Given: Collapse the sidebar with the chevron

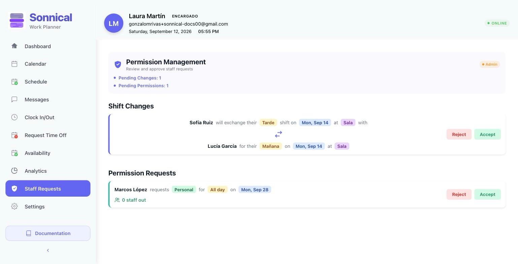Looking at the screenshot, I should [x=48, y=250].
